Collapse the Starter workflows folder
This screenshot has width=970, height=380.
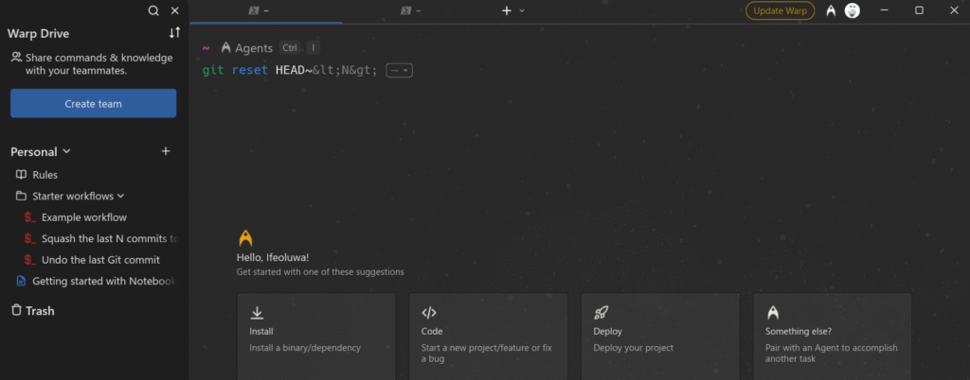point(120,196)
